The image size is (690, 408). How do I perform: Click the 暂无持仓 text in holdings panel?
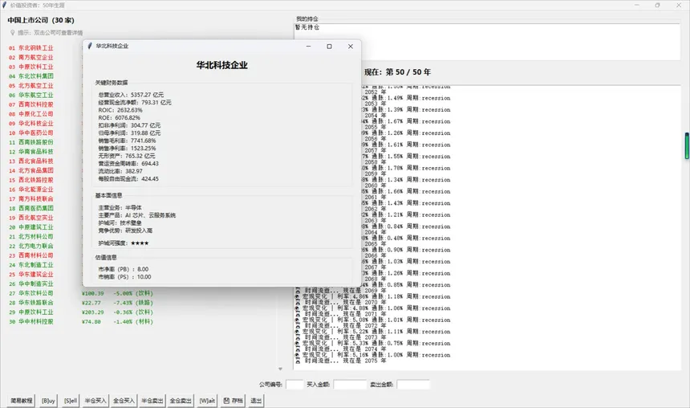[x=307, y=27]
